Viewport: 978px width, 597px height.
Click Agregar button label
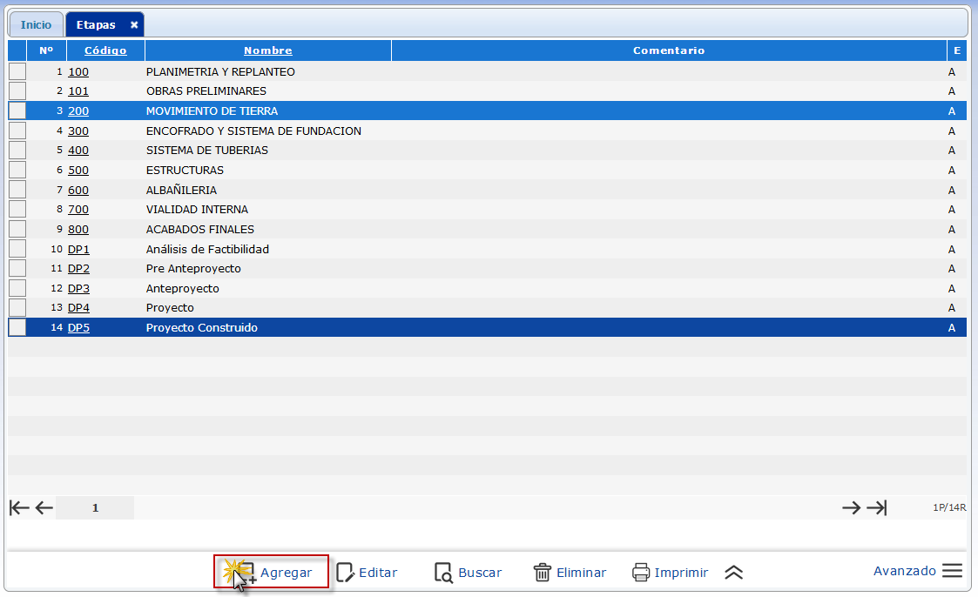287,573
